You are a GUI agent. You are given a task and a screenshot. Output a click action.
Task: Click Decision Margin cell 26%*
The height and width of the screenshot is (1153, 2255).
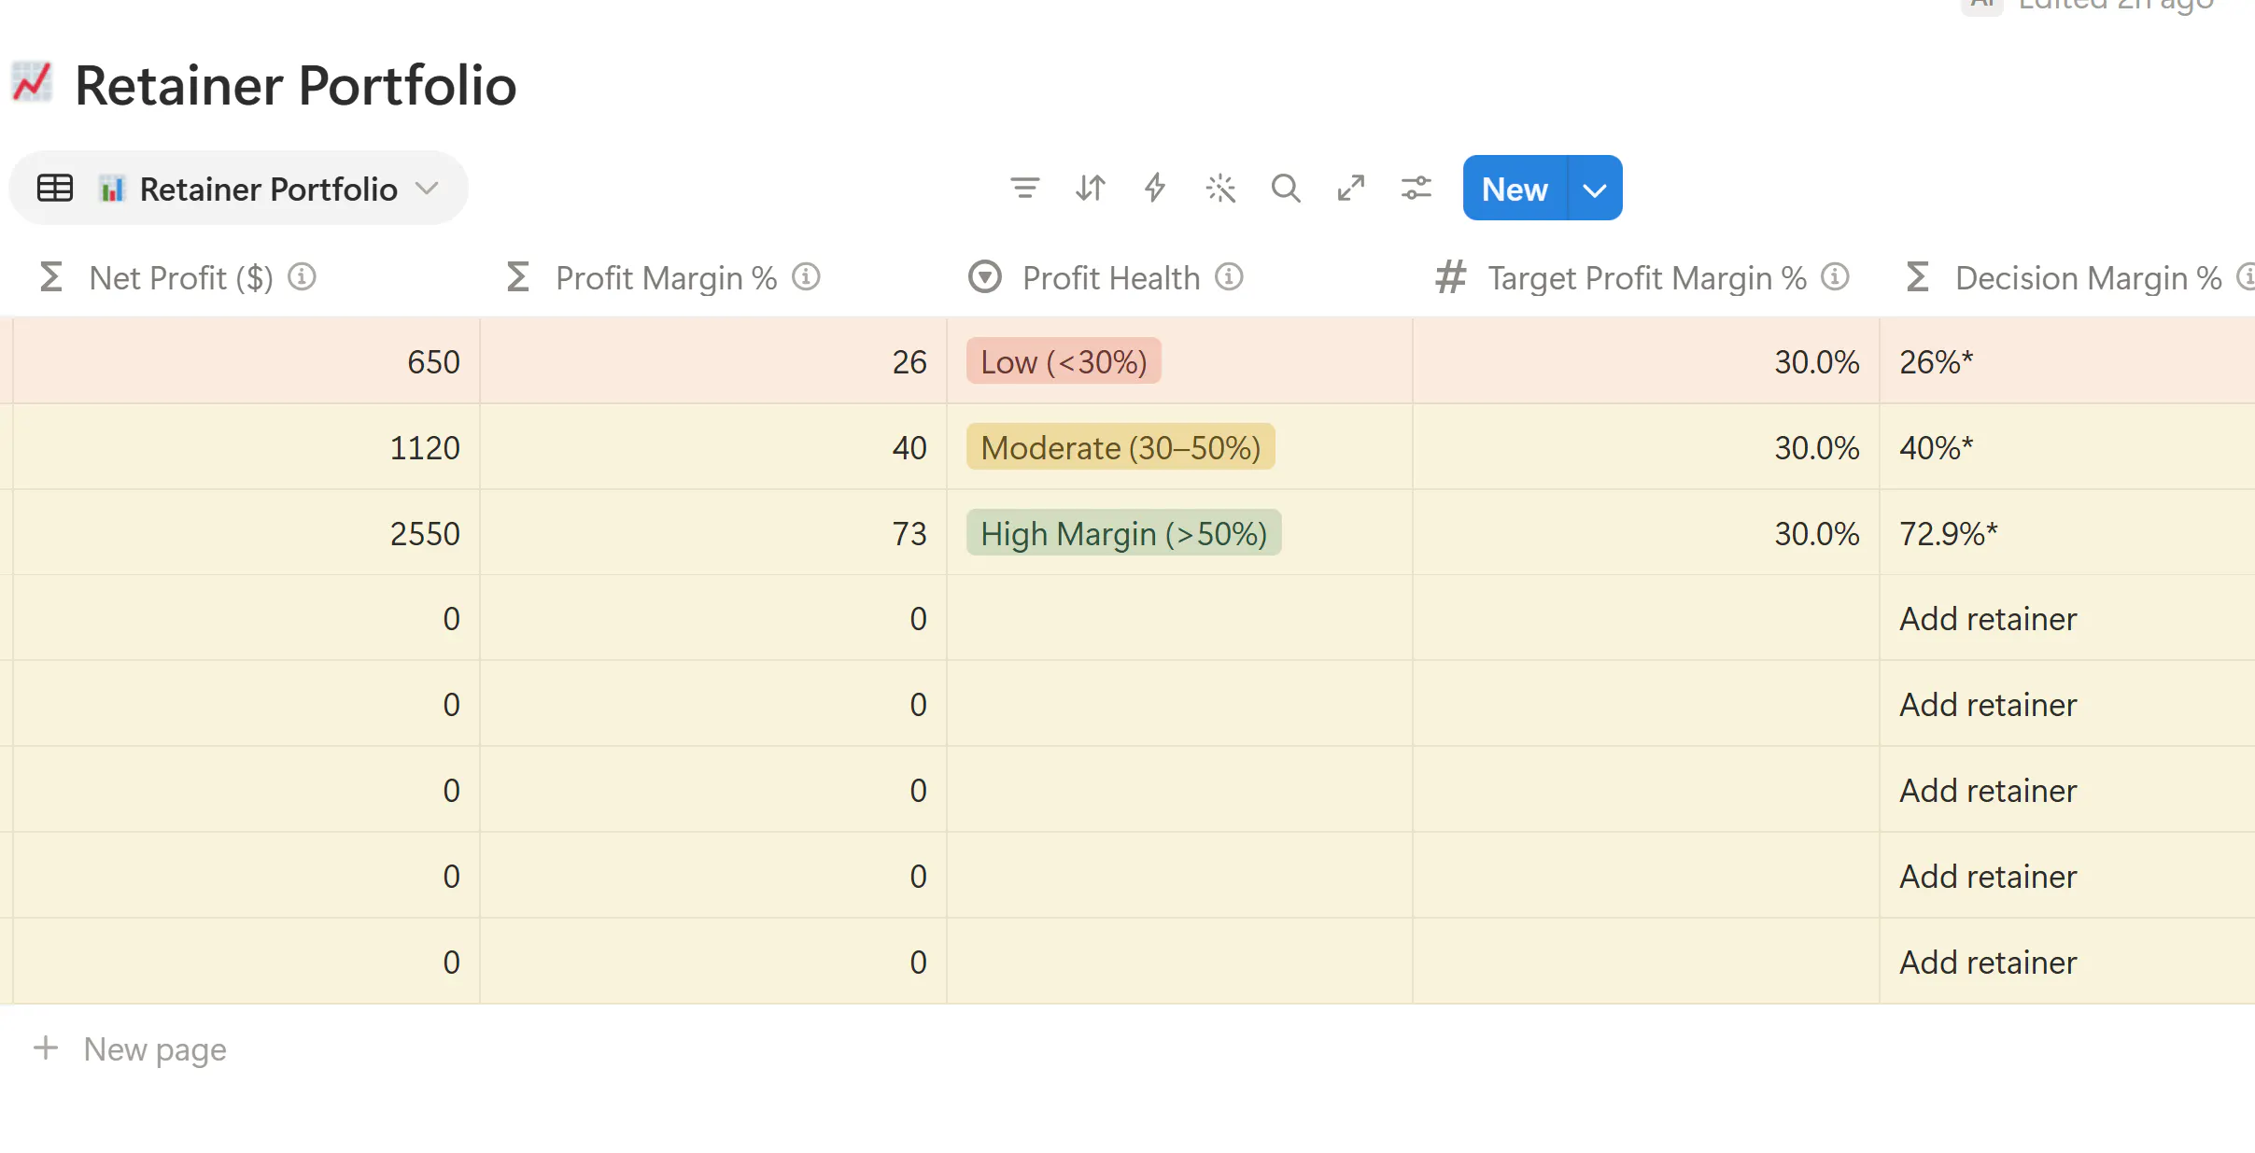(x=2067, y=361)
